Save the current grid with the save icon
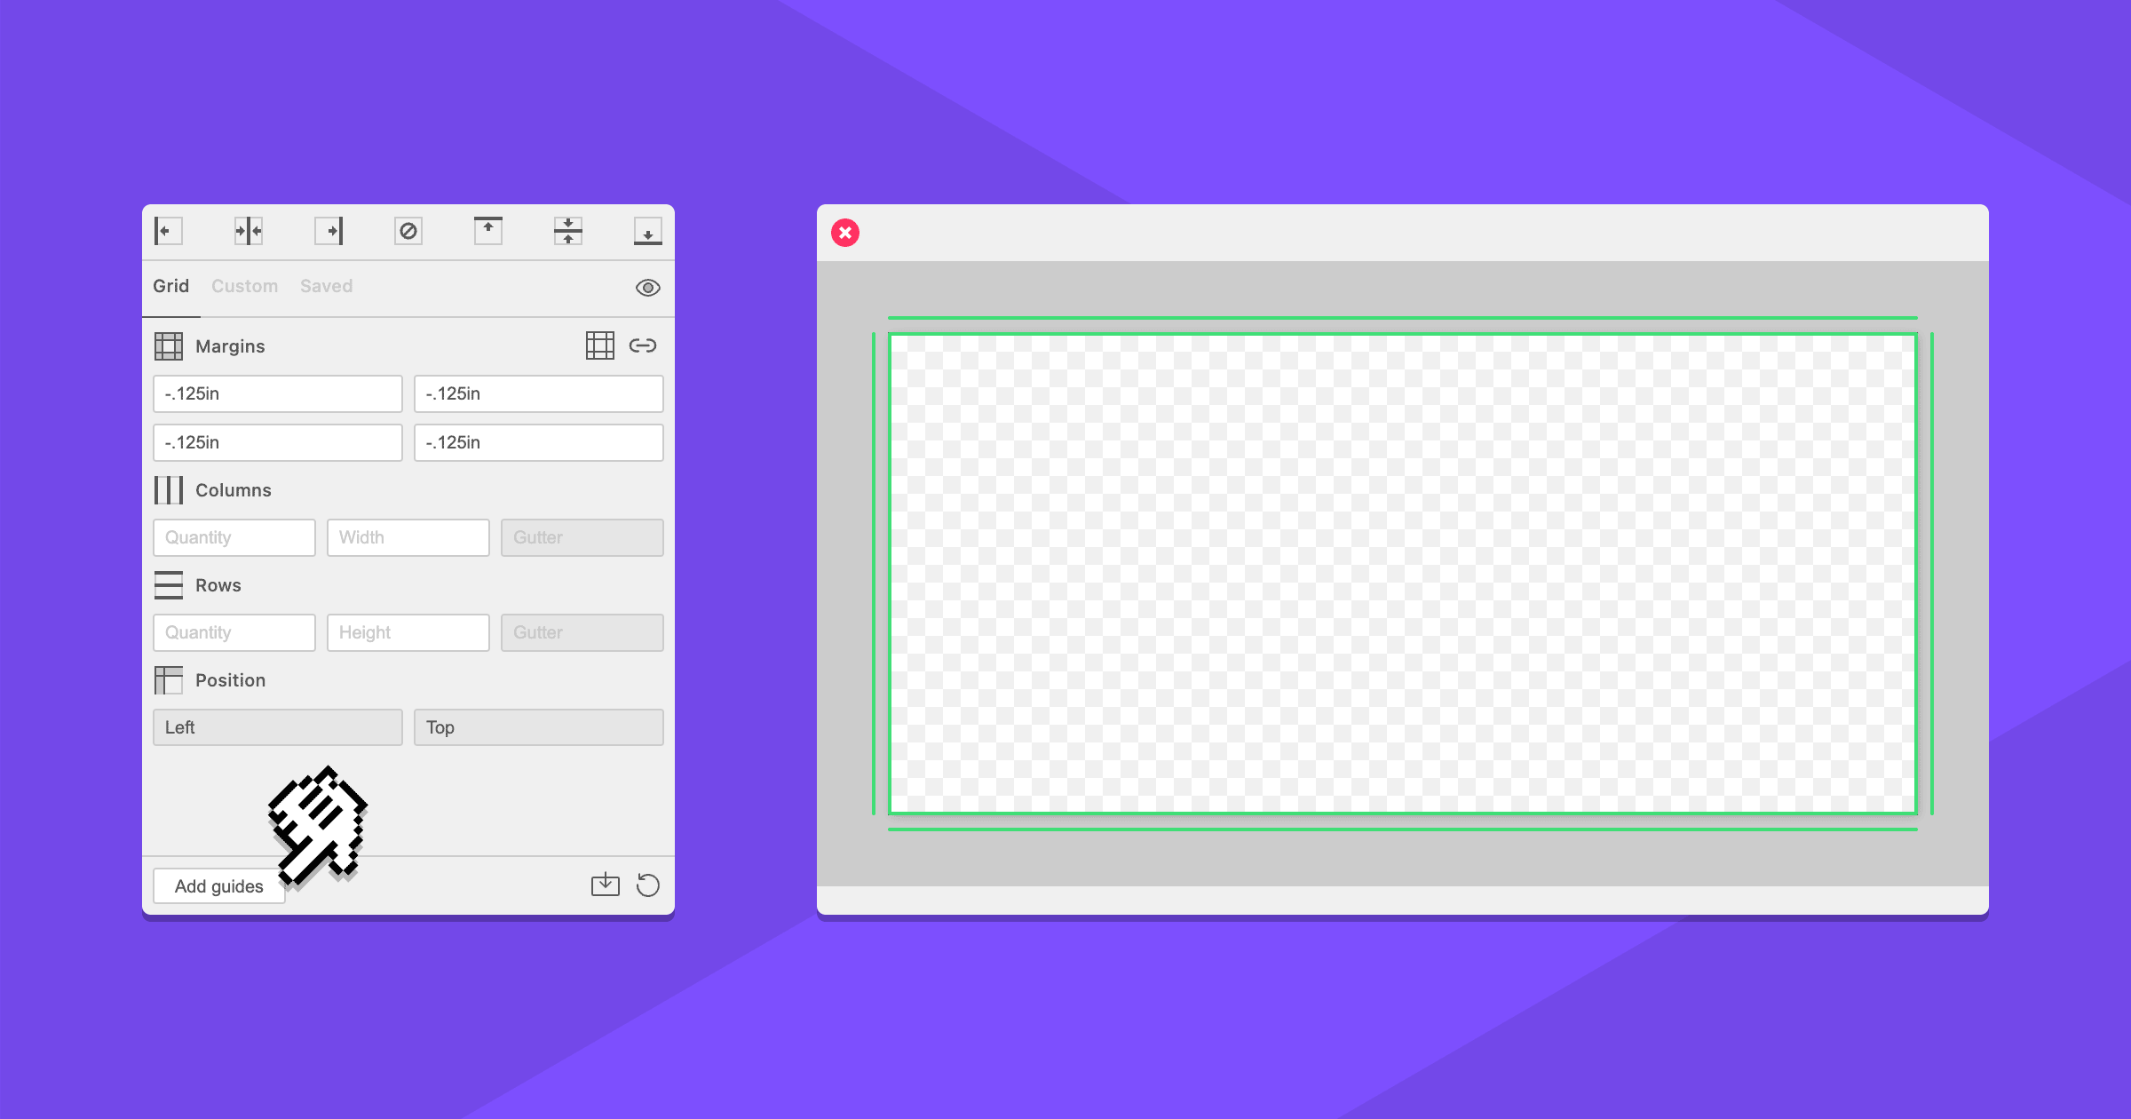This screenshot has height=1119, width=2131. (x=606, y=885)
